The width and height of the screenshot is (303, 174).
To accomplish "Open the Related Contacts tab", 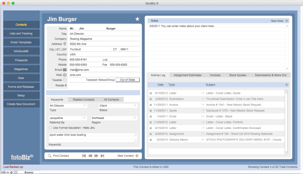I will (x=84, y=99).
